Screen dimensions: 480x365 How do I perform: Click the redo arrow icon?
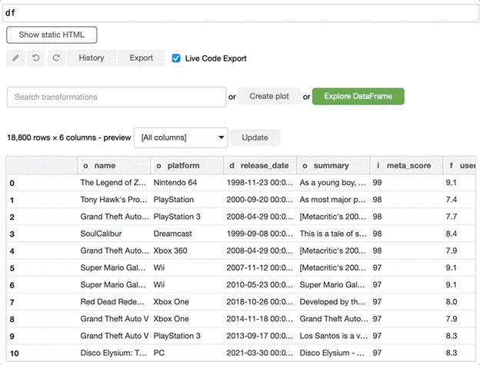click(55, 58)
